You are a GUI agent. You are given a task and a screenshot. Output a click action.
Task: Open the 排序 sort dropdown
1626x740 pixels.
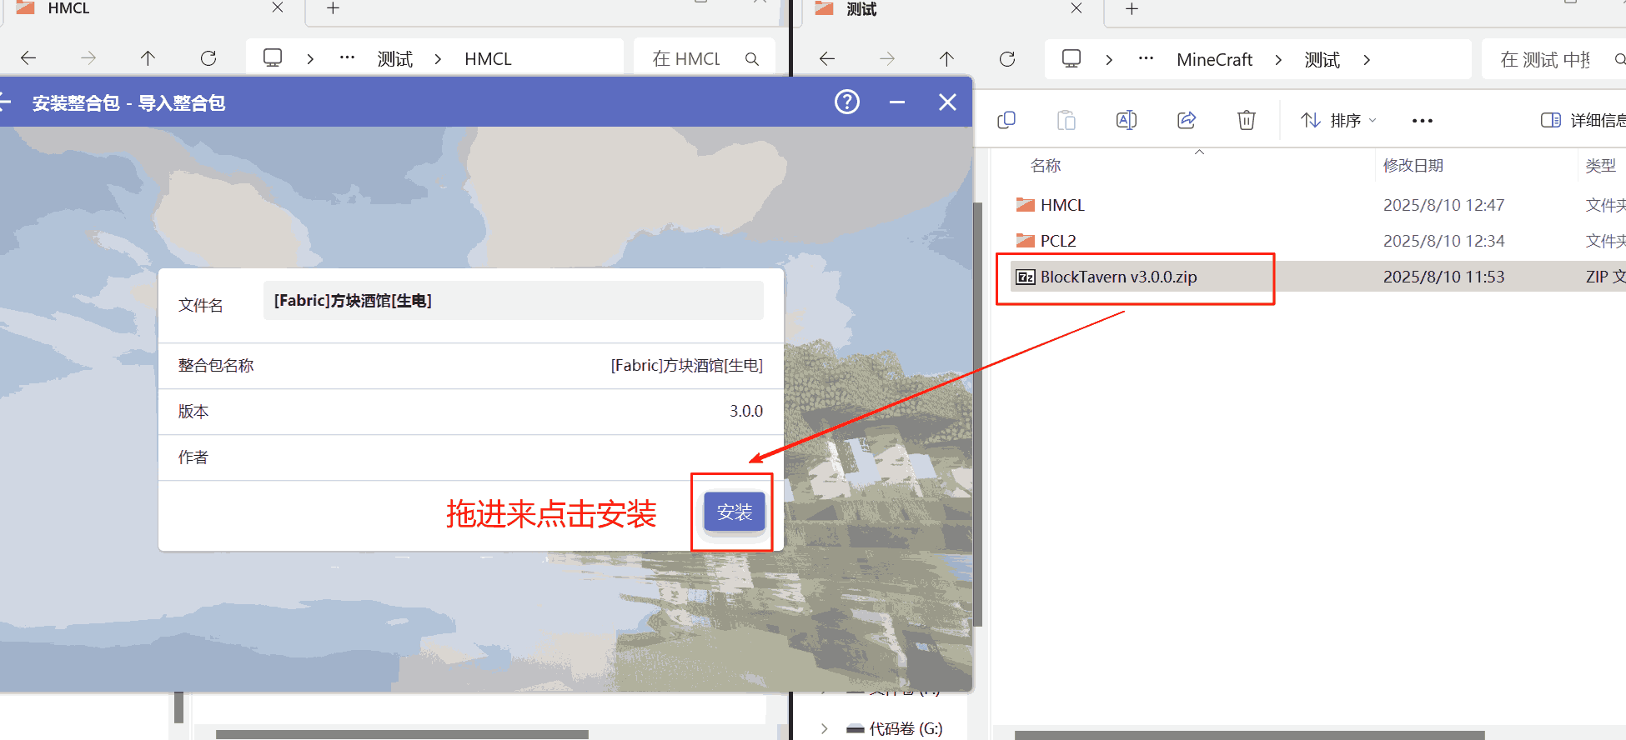pos(1338,121)
